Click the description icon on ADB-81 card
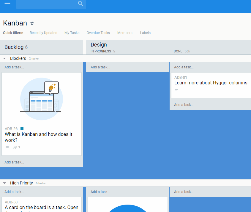The height and width of the screenshot is (212, 251). 177,90
